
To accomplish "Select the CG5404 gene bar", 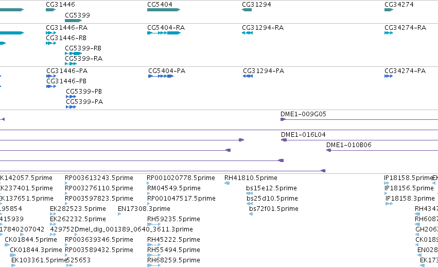I will [164, 10].
